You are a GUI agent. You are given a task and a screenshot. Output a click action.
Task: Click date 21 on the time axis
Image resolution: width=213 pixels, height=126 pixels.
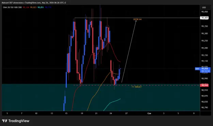click(x=96, y=113)
